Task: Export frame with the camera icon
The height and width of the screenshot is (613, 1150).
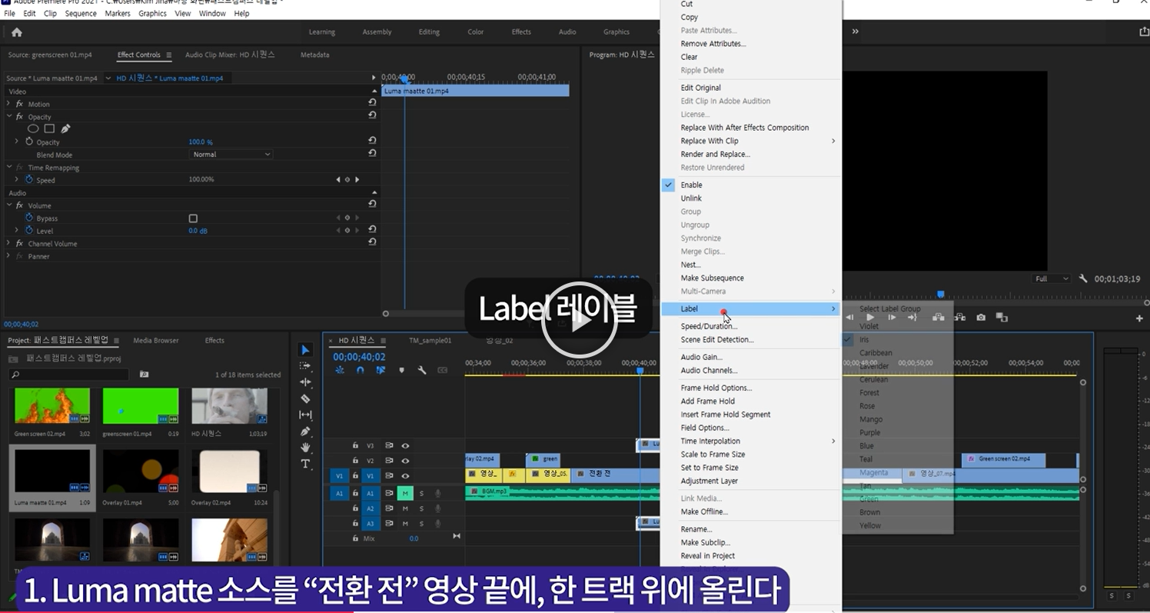Action: click(x=981, y=317)
